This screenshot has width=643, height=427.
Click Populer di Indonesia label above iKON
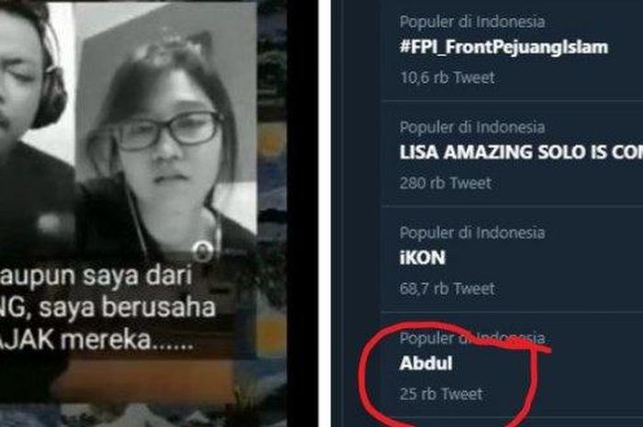coord(472,232)
